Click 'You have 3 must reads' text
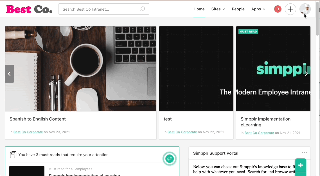 63,155
